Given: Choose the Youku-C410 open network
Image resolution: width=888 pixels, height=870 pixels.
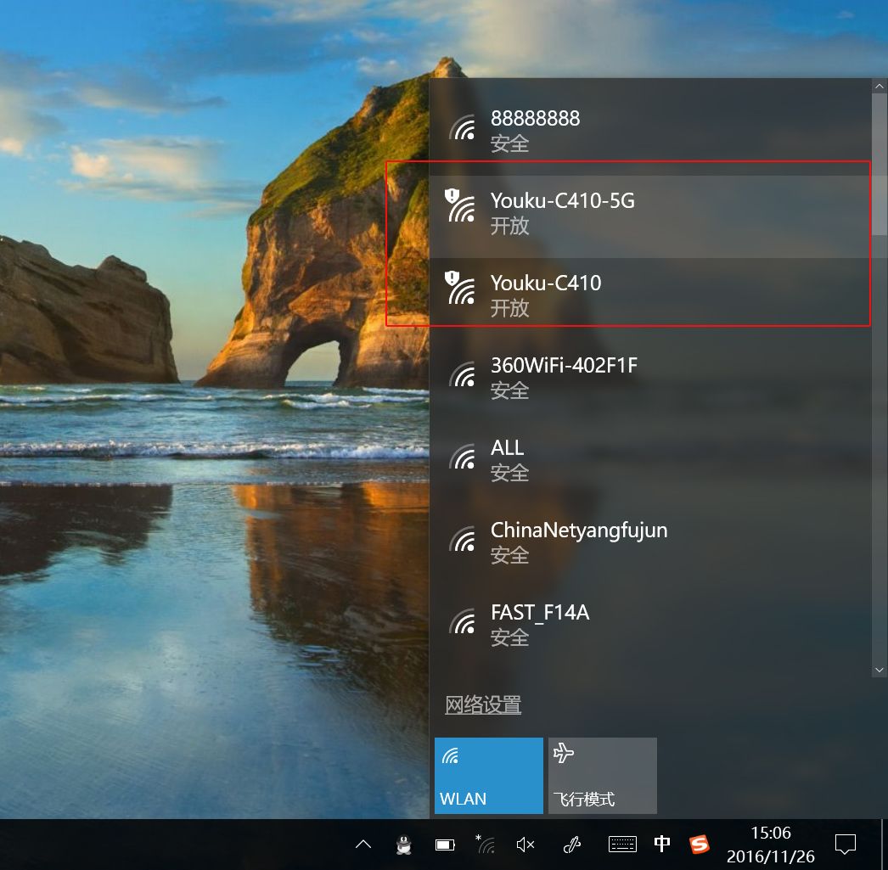Looking at the screenshot, I should point(650,299).
